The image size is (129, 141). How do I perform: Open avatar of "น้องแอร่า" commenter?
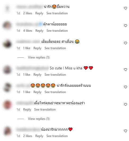pyautogui.click(x=7, y=105)
